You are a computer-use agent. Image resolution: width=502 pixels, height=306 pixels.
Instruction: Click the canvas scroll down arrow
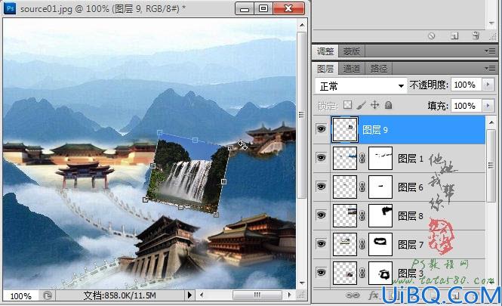point(302,283)
